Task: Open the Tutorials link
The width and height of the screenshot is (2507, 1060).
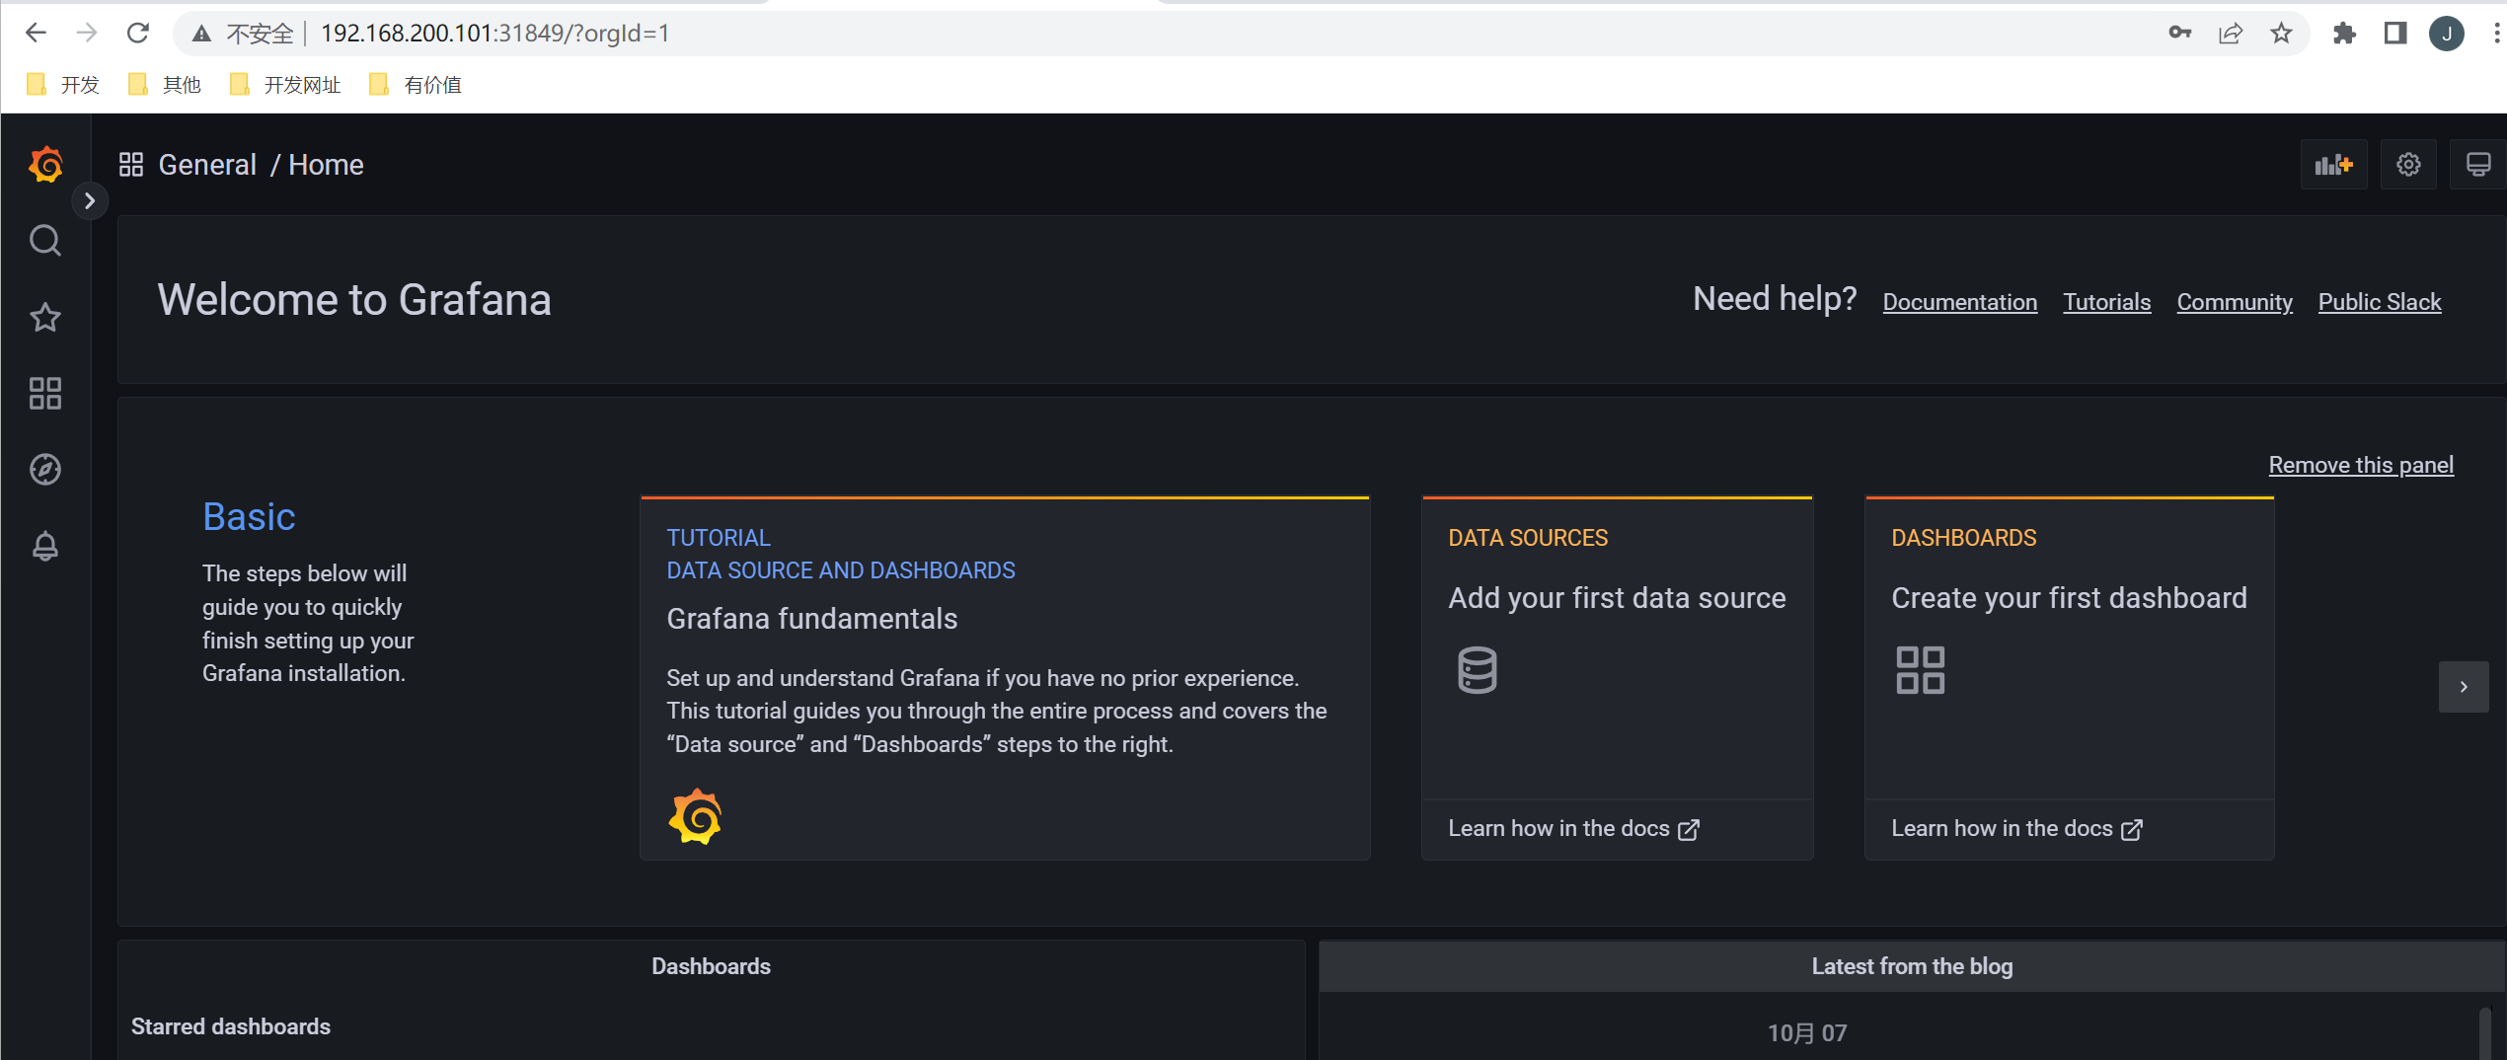Action: point(2106,302)
